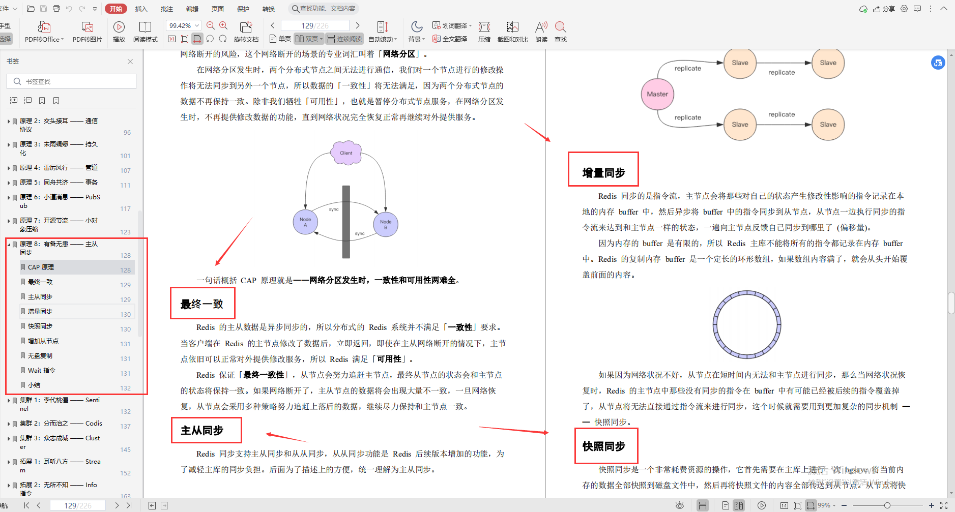This screenshot has height=512, width=955.
Task: Collapse the 原理 8 主从同步 bookmark group
Action: pyautogui.click(x=8, y=244)
